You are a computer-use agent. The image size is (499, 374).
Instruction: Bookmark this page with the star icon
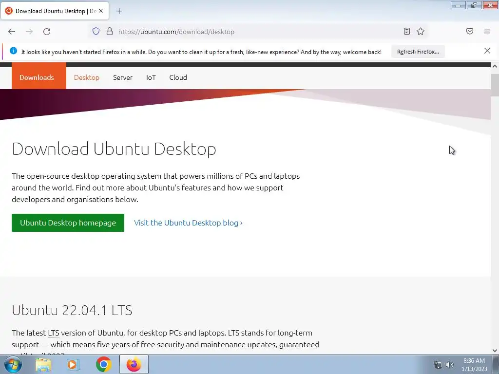tap(421, 31)
